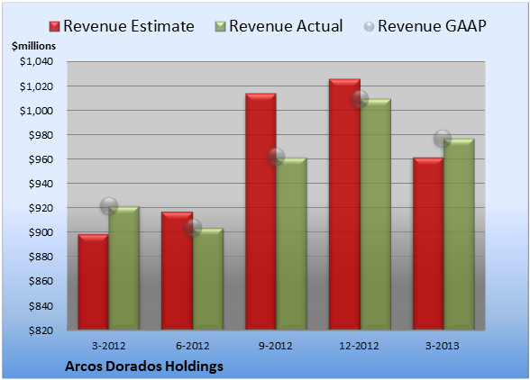Click the GAAP sphere marker for 9-2012
The width and height of the screenshot is (530, 380).
click(x=276, y=157)
